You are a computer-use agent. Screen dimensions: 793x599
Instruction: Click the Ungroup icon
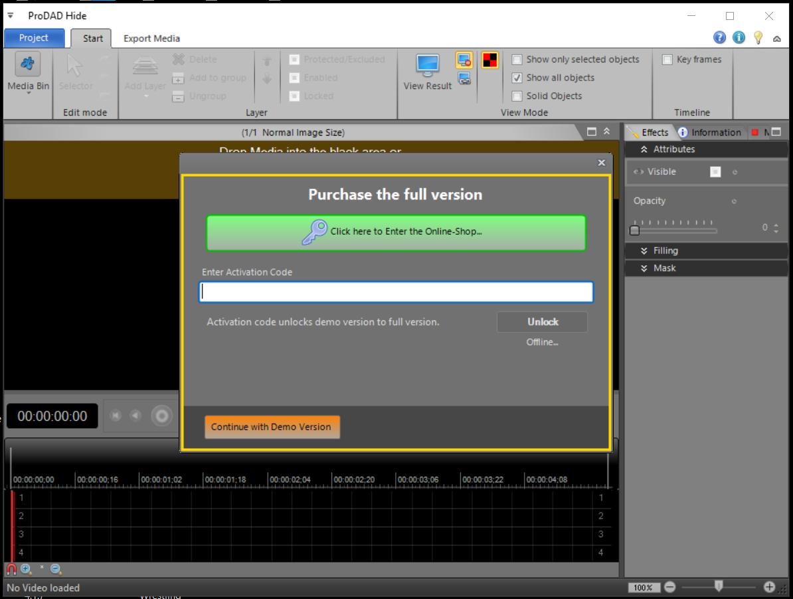(178, 96)
